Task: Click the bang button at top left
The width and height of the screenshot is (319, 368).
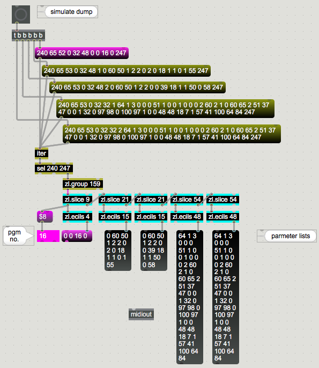Action: (x=21, y=14)
